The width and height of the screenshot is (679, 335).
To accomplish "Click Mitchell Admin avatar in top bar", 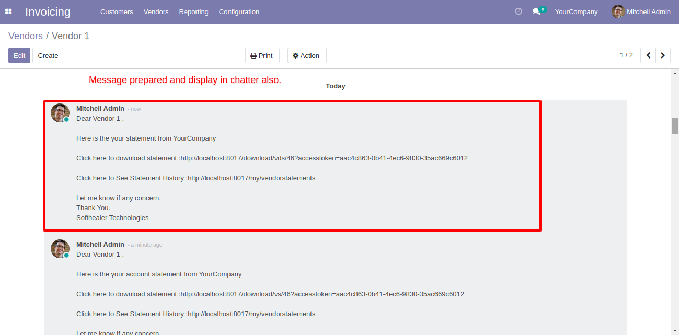I will coord(618,11).
